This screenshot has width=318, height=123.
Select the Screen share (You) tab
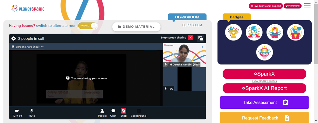click(27, 47)
